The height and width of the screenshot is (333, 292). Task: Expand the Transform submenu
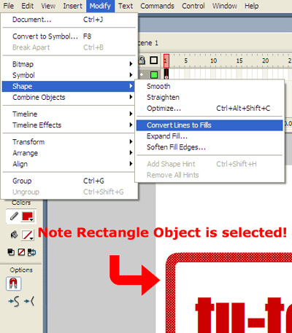click(x=69, y=142)
